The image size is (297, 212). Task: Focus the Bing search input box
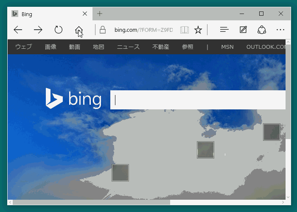[198, 100]
